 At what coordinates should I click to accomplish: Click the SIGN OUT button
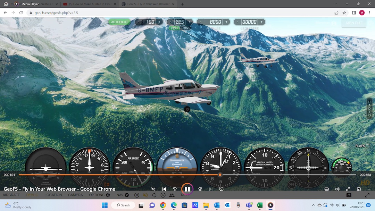pos(354,23)
